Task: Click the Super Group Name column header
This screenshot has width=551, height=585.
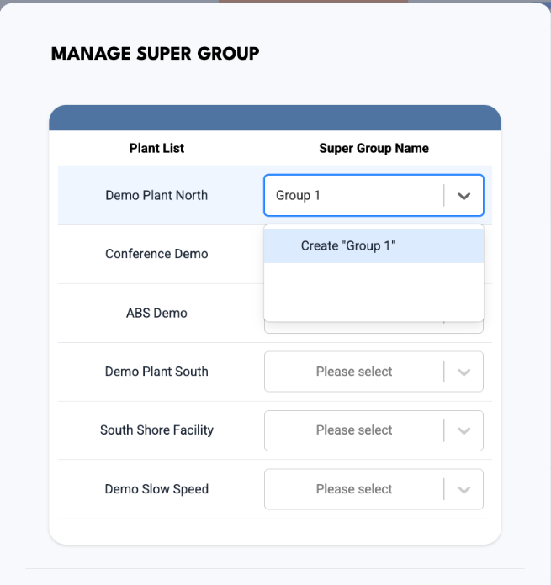Action: tap(374, 148)
